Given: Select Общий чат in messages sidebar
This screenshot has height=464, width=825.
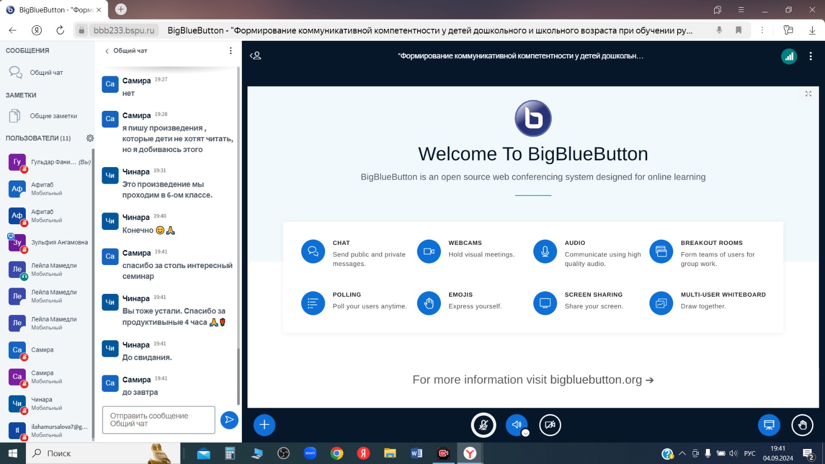Looking at the screenshot, I should [46, 73].
